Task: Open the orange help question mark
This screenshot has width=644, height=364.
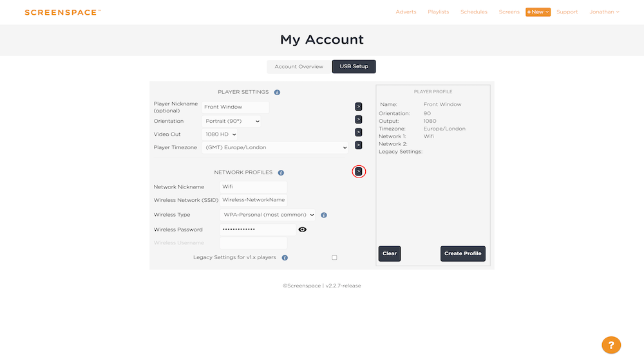Action: [611, 345]
